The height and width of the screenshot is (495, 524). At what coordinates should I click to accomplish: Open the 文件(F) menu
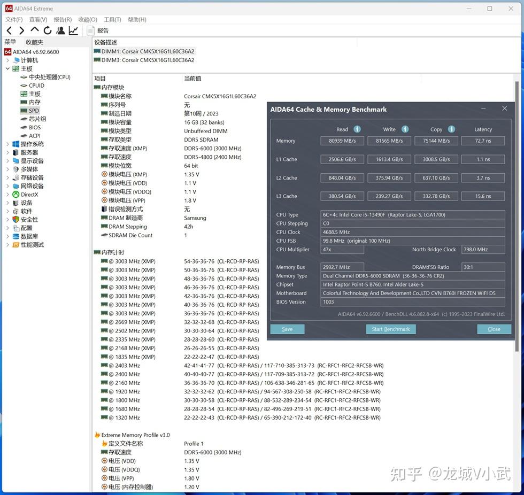click(14, 20)
